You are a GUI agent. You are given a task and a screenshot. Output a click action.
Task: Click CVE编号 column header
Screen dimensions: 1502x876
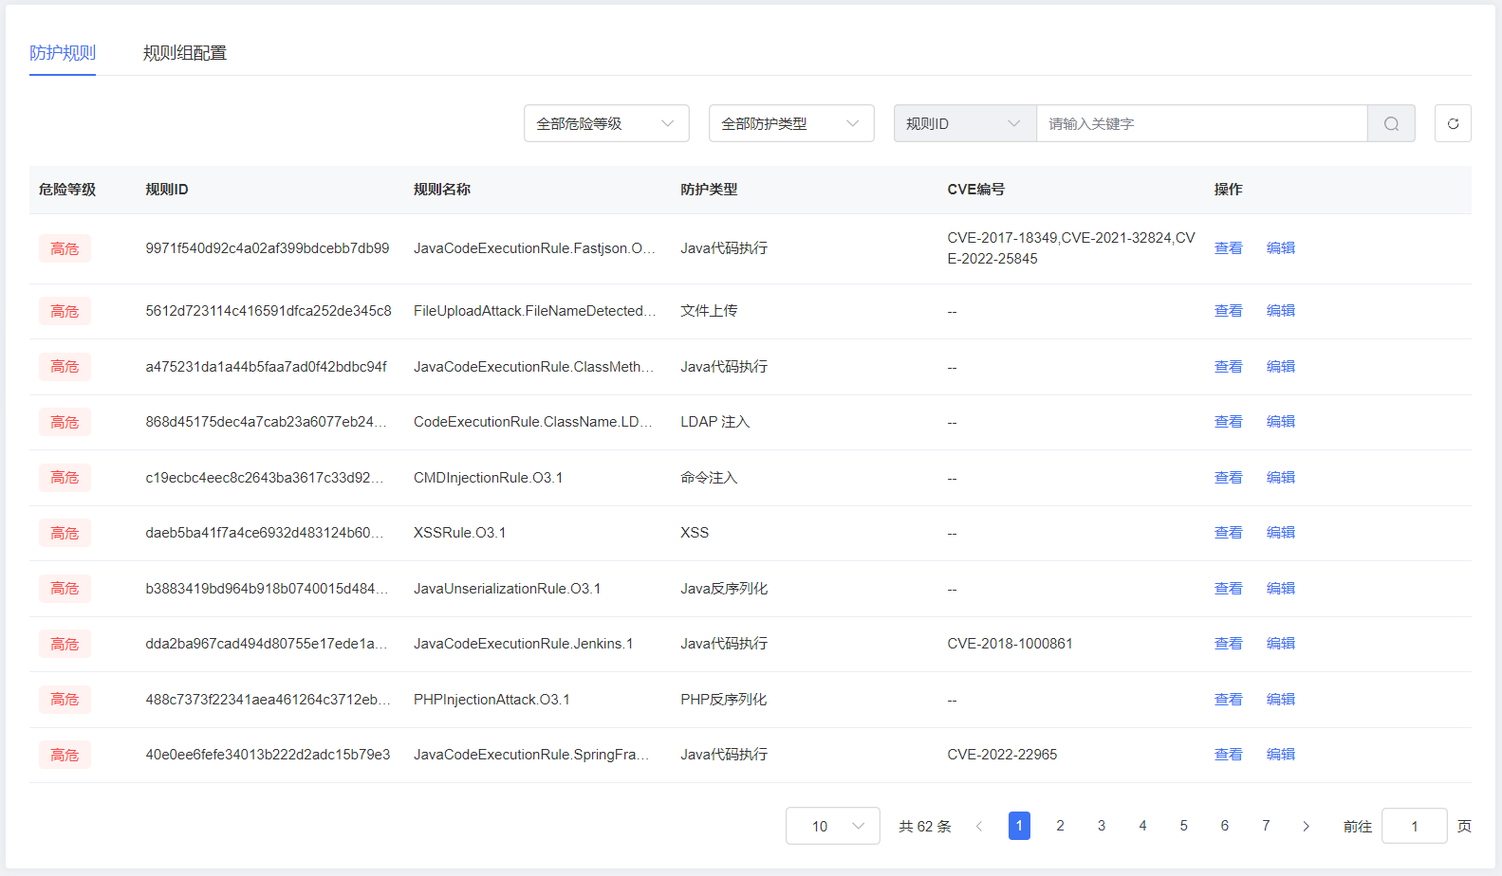point(975,190)
